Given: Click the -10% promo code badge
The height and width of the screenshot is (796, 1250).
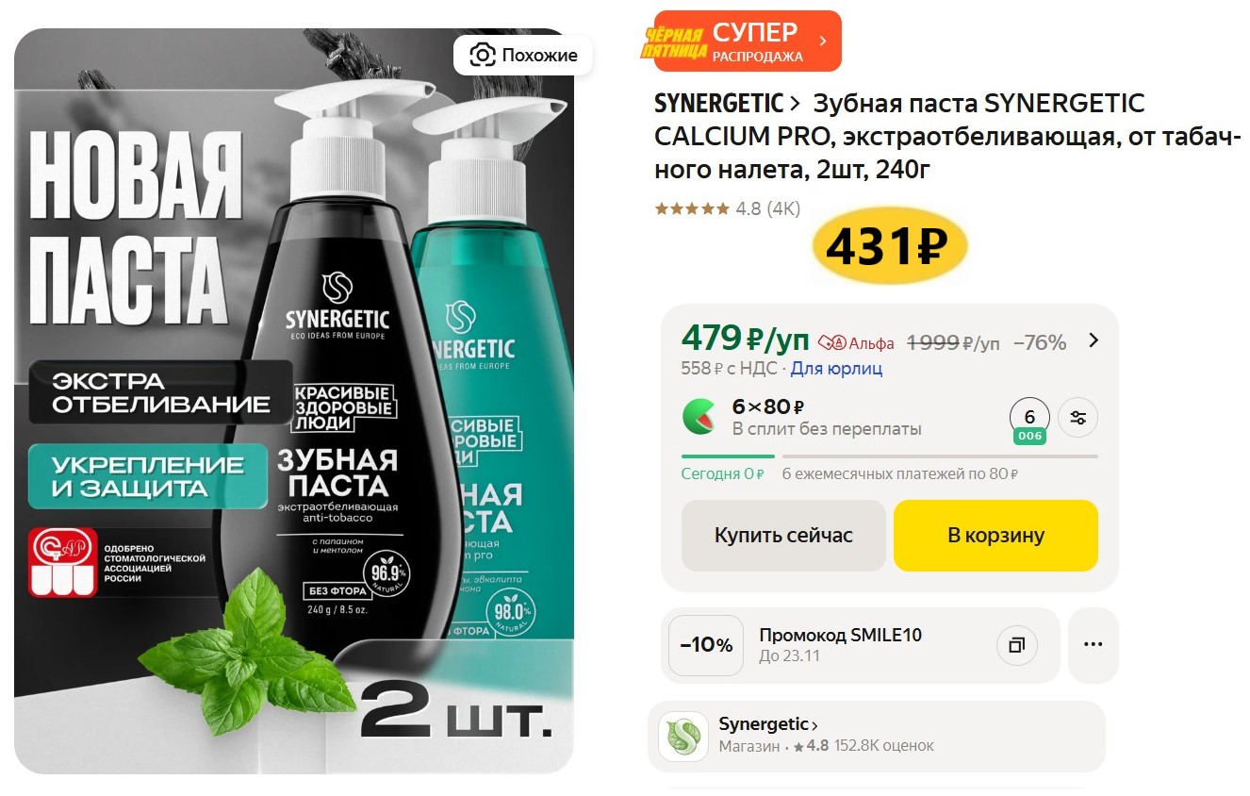Looking at the screenshot, I should (x=706, y=645).
